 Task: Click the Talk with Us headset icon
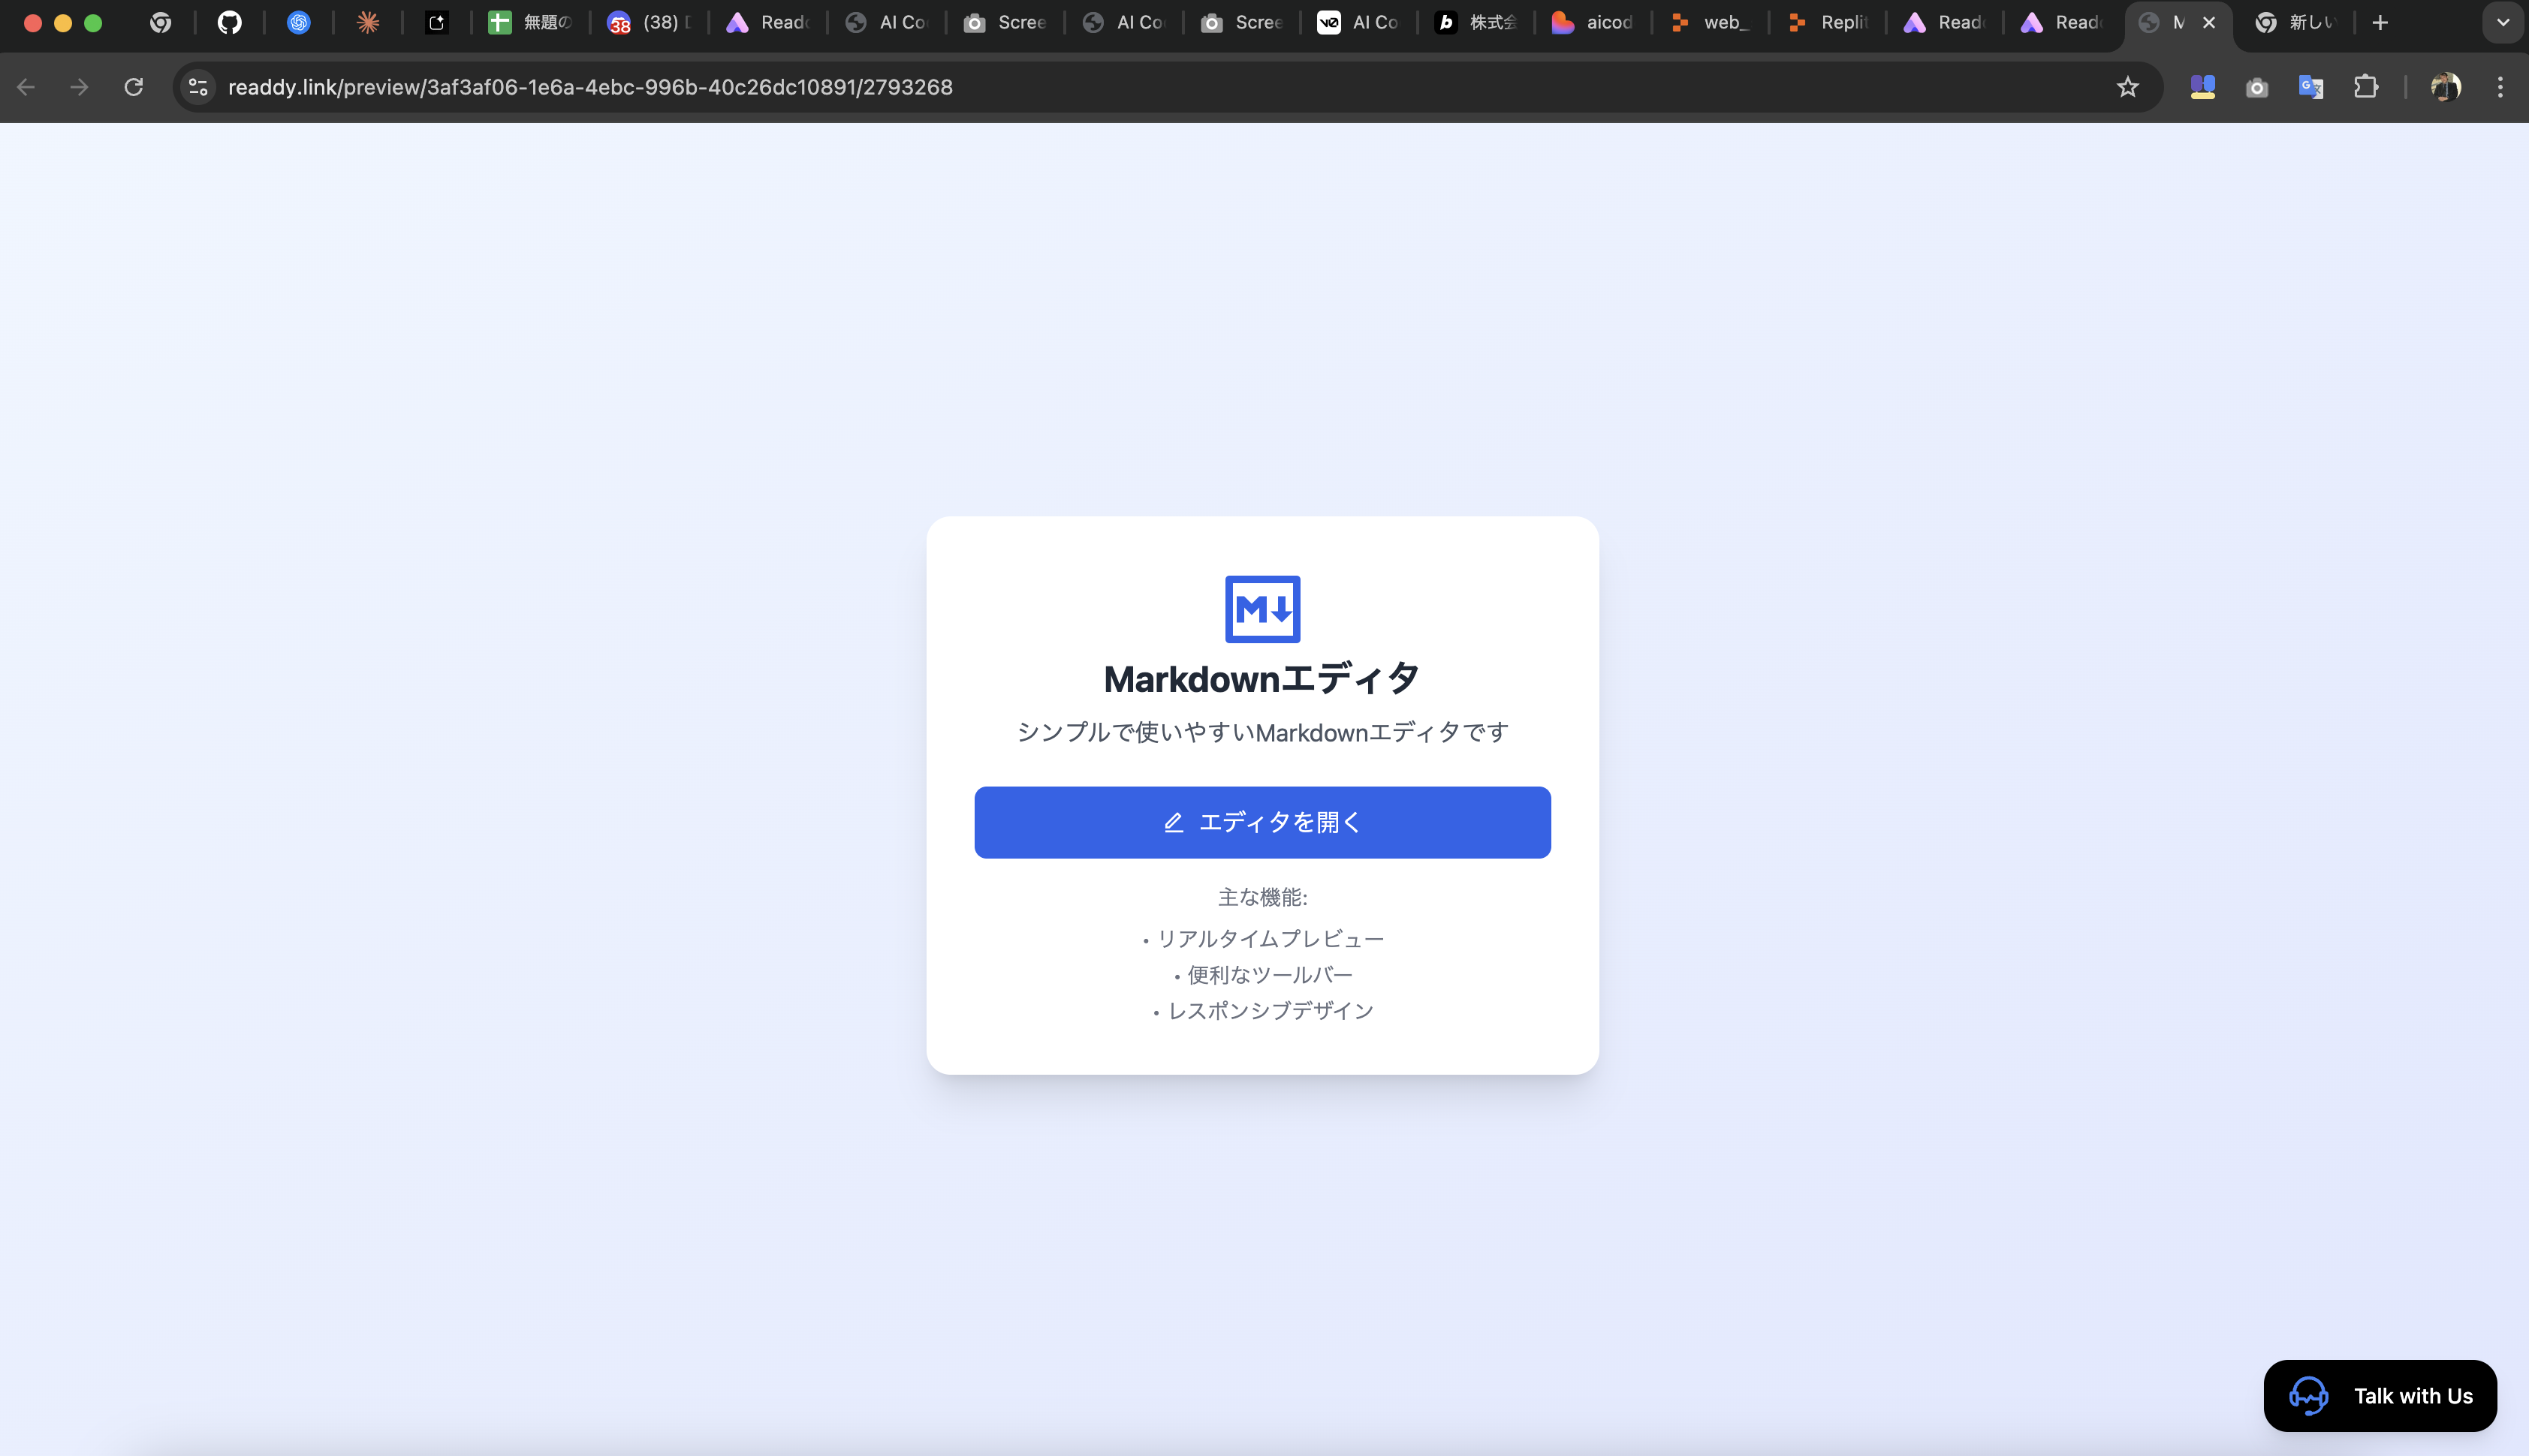[2309, 1395]
